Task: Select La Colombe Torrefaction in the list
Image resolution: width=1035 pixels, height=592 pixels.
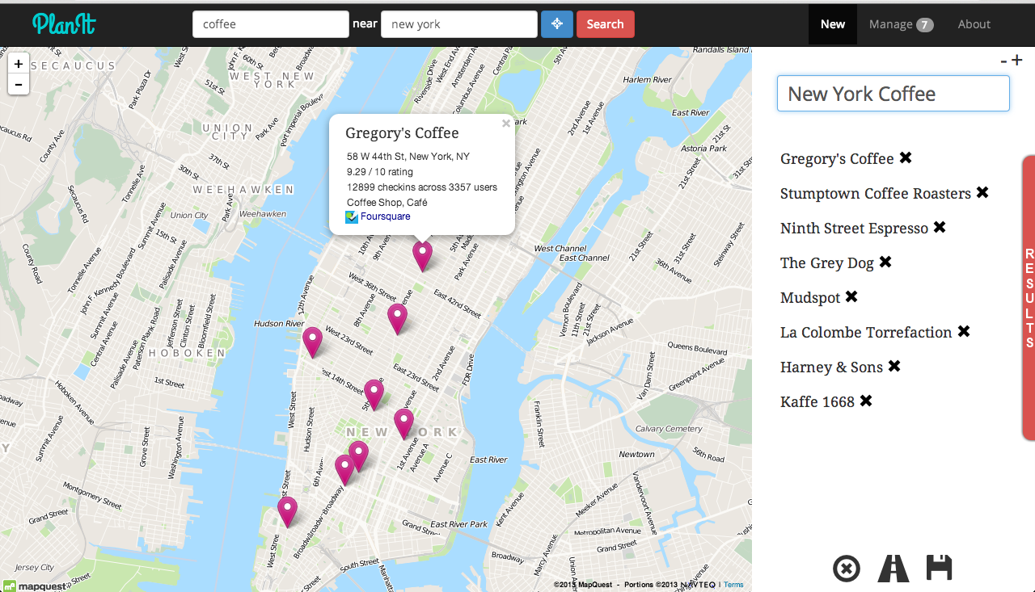Action: [x=866, y=333]
